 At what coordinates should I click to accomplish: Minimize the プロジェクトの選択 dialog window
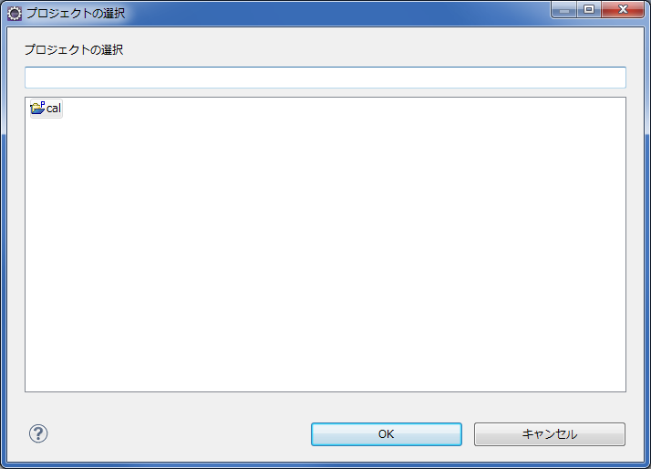coord(563,9)
